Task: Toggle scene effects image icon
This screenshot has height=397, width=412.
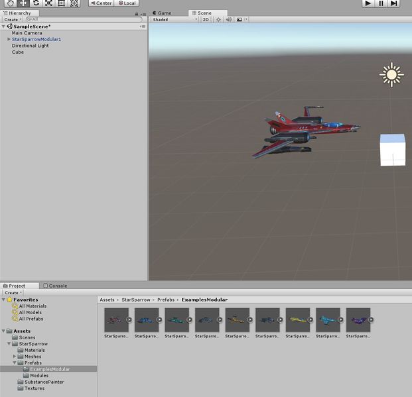Action: (240, 20)
